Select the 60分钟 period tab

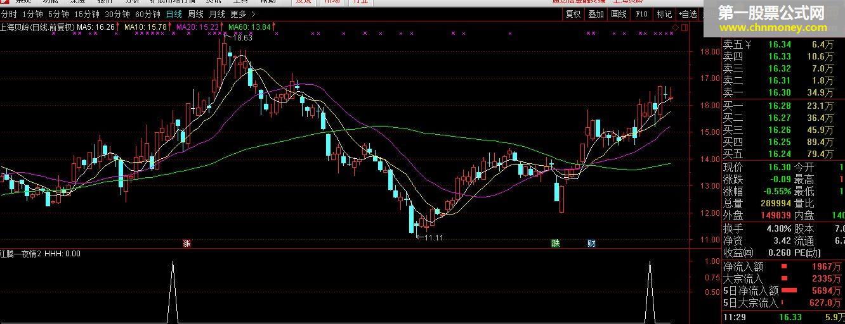[147, 13]
